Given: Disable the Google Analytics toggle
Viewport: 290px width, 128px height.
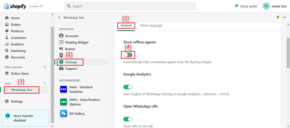Looking at the screenshot, I should (128, 87).
